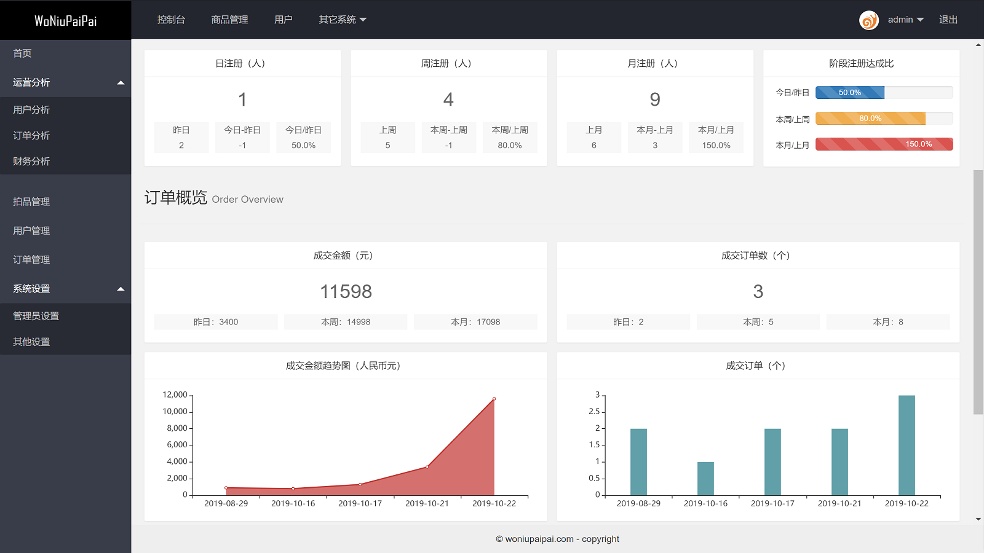
Task: Open 用户 in top navigation
Action: point(284,20)
